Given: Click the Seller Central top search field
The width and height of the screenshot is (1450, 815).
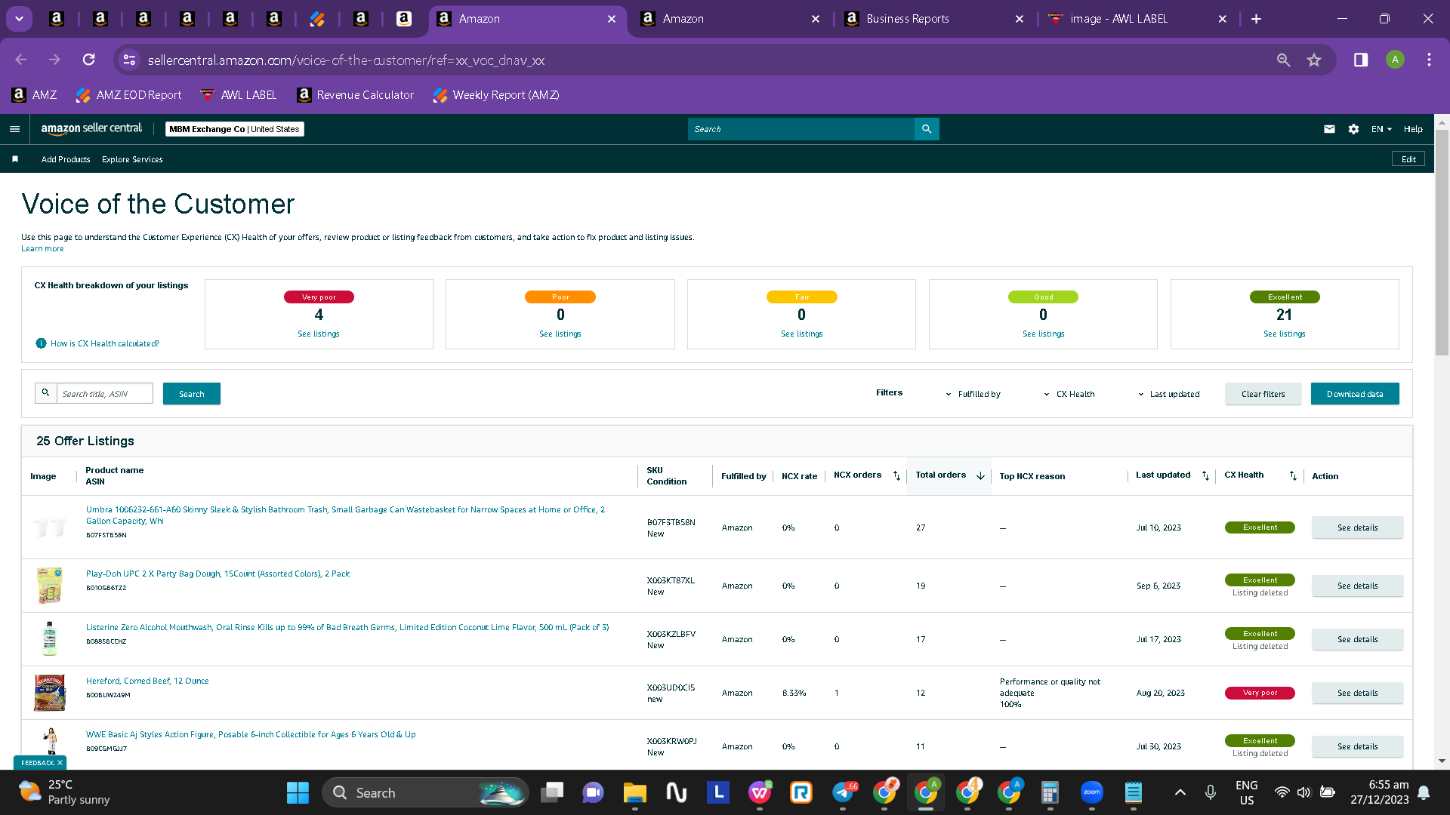Looking at the screenshot, I should click(801, 129).
